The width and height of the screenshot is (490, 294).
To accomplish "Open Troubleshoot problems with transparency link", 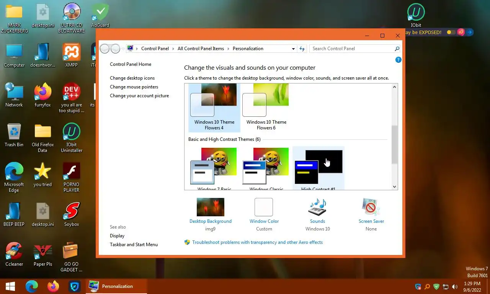I will [257, 242].
